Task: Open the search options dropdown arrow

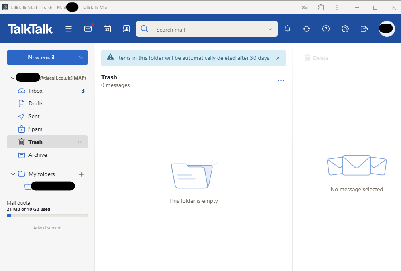Action: 270,29
